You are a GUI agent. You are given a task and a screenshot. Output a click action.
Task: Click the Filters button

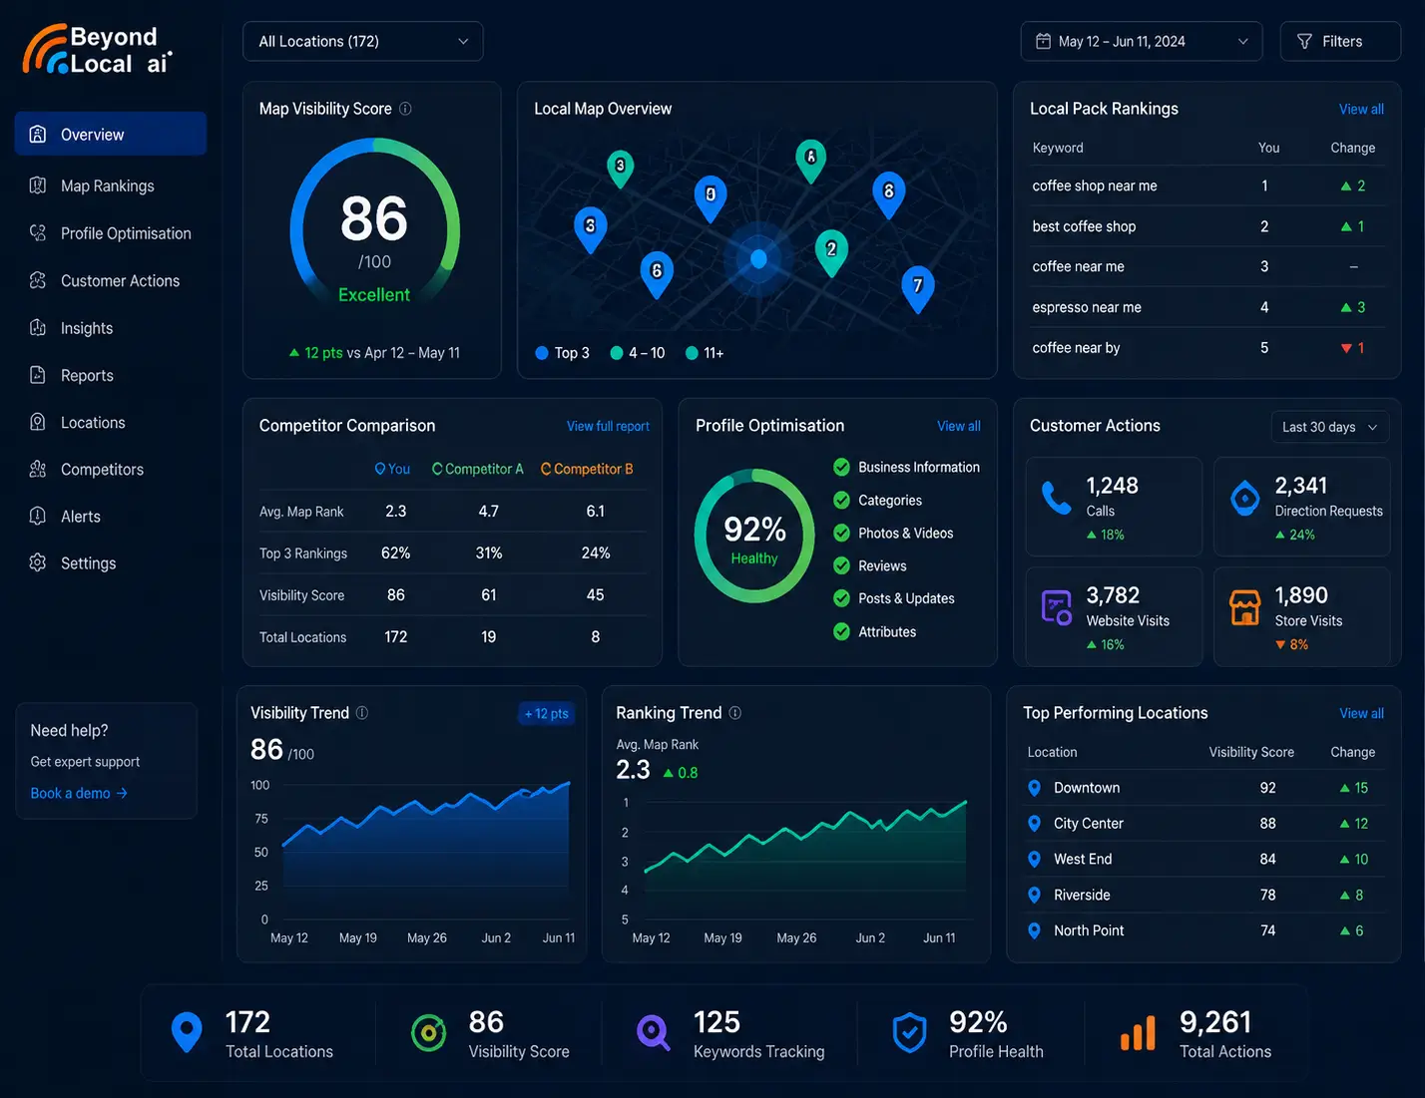click(x=1340, y=41)
